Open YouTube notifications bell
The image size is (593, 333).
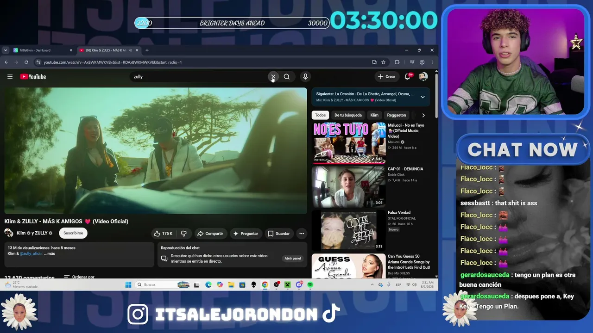click(x=408, y=77)
